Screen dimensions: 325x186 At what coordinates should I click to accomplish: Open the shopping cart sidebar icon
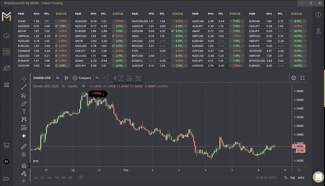tap(6, 145)
